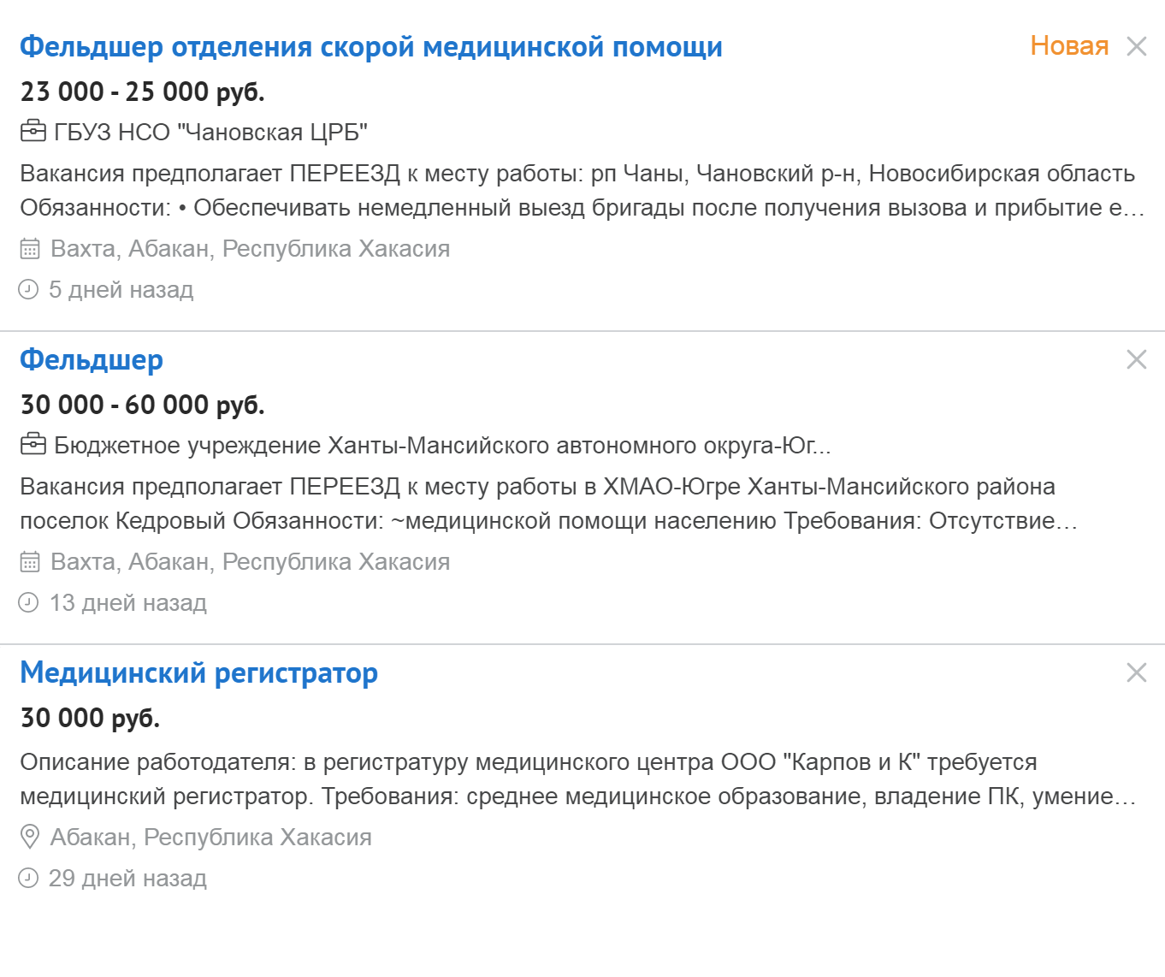Viewport: 1165px width, 977px height.
Task: Click the calendar icon in the 23 000 - 25 000 руб. vacancy
Action: [x=30, y=249]
